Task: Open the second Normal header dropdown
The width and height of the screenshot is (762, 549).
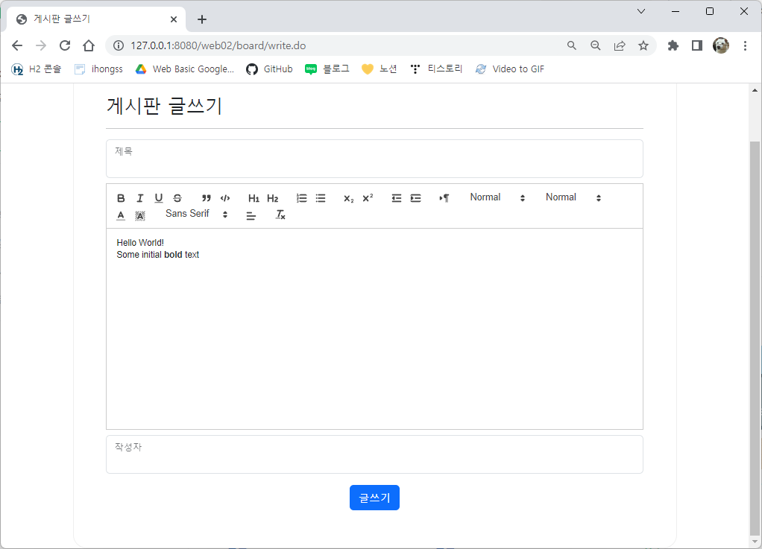Action: pyautogui.click(x=573, y=197)
